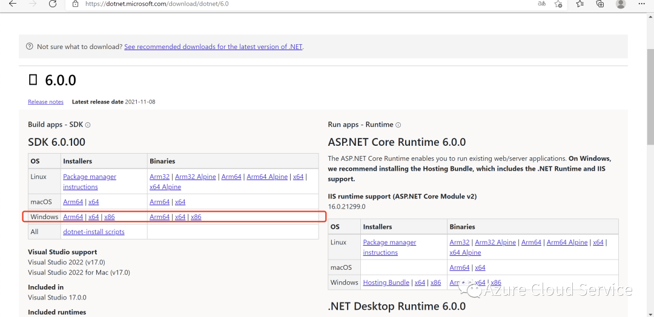Reload the page with the refresh icon

[x=53, y=4]
